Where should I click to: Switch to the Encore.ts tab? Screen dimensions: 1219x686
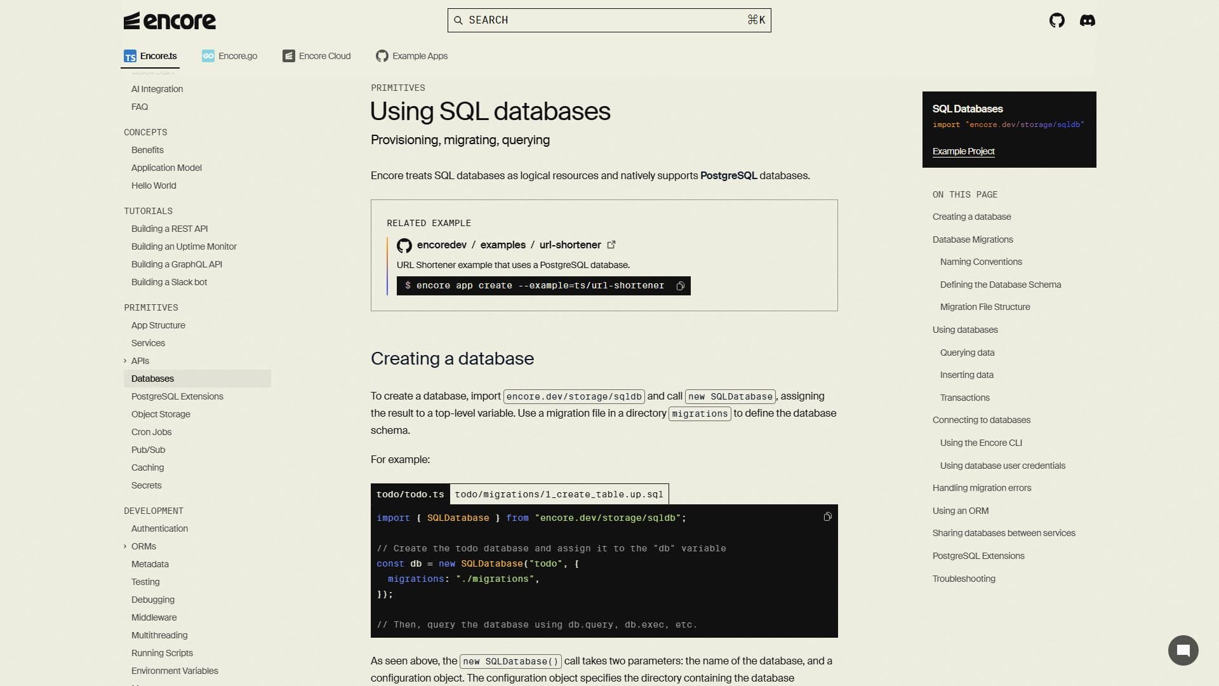coord(151,57)
